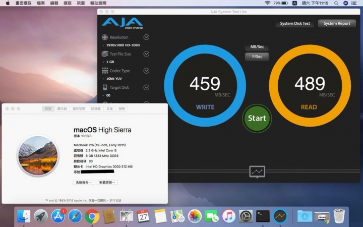This screenshot has width=363, height=227.
Task: Click the input source A icon
Action: (x=294, y=3)
